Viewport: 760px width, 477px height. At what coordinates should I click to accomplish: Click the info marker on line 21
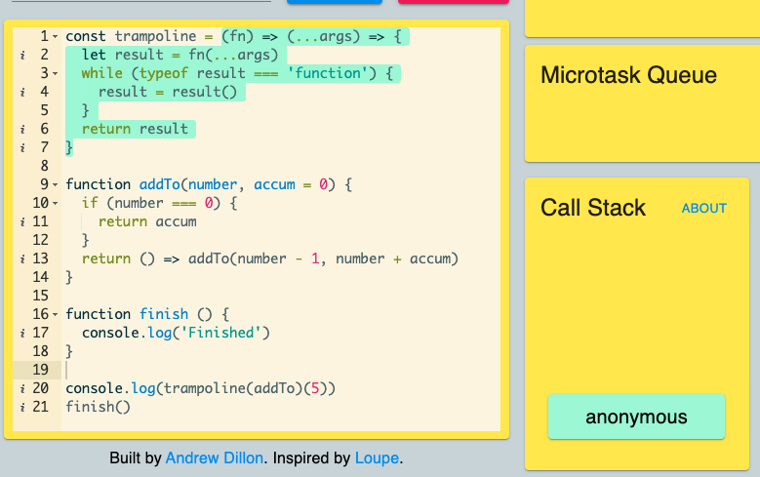[x=22, y=407]
